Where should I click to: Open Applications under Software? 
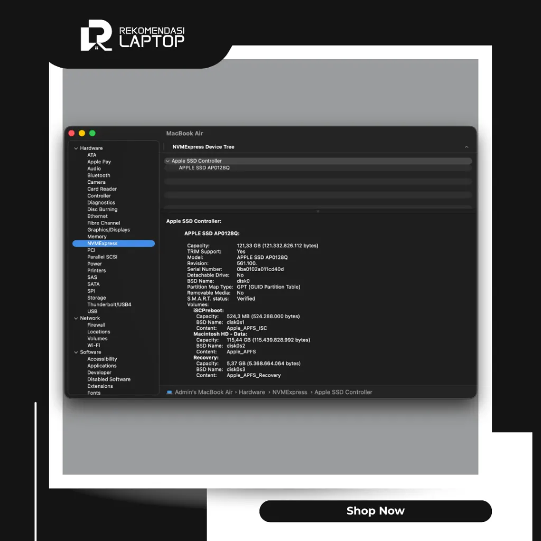point(102,366)
